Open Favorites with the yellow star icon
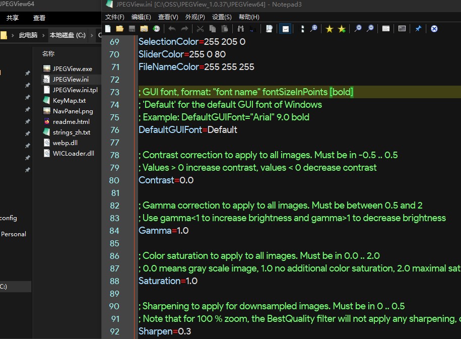The width and height of the screenshot is (461, 339). tap(330, 29)
